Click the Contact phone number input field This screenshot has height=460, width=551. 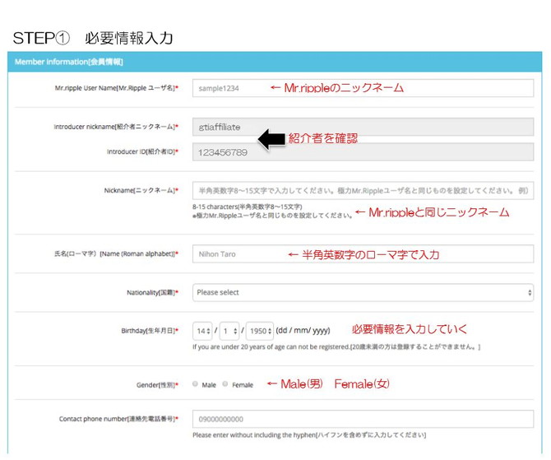tap(362, 419)
